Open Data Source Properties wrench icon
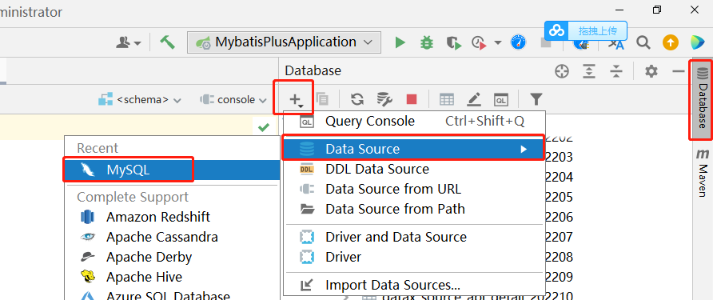 384,99
